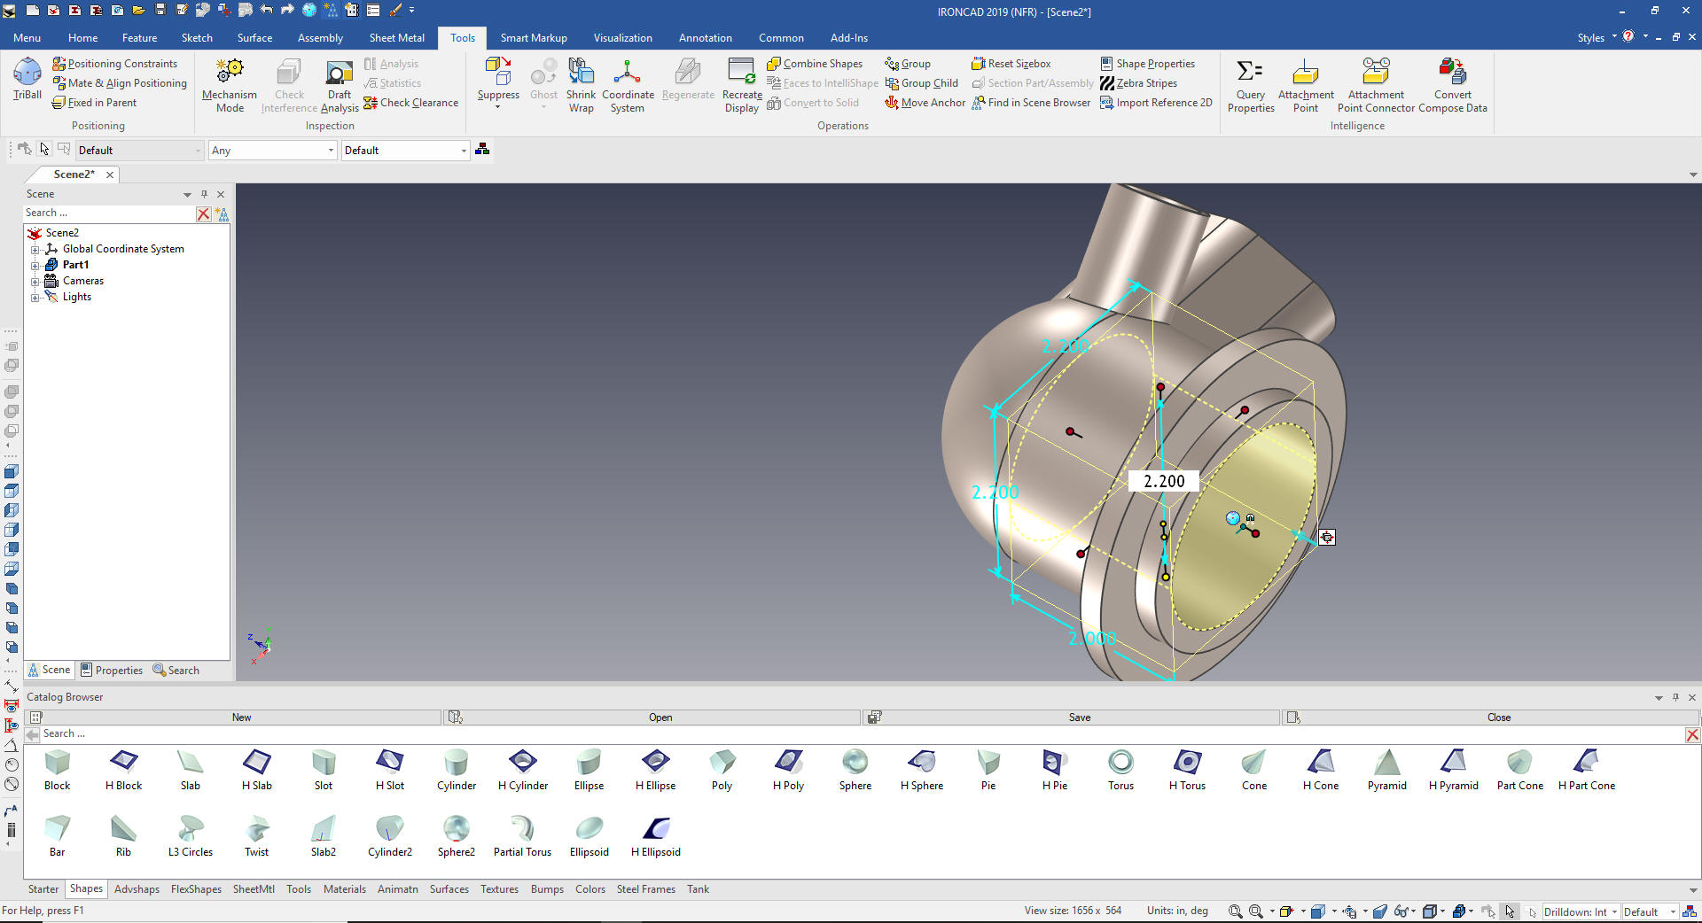Expand the Cameras tree node
This screenshot has height=923, width=1702.
(35, 281)
